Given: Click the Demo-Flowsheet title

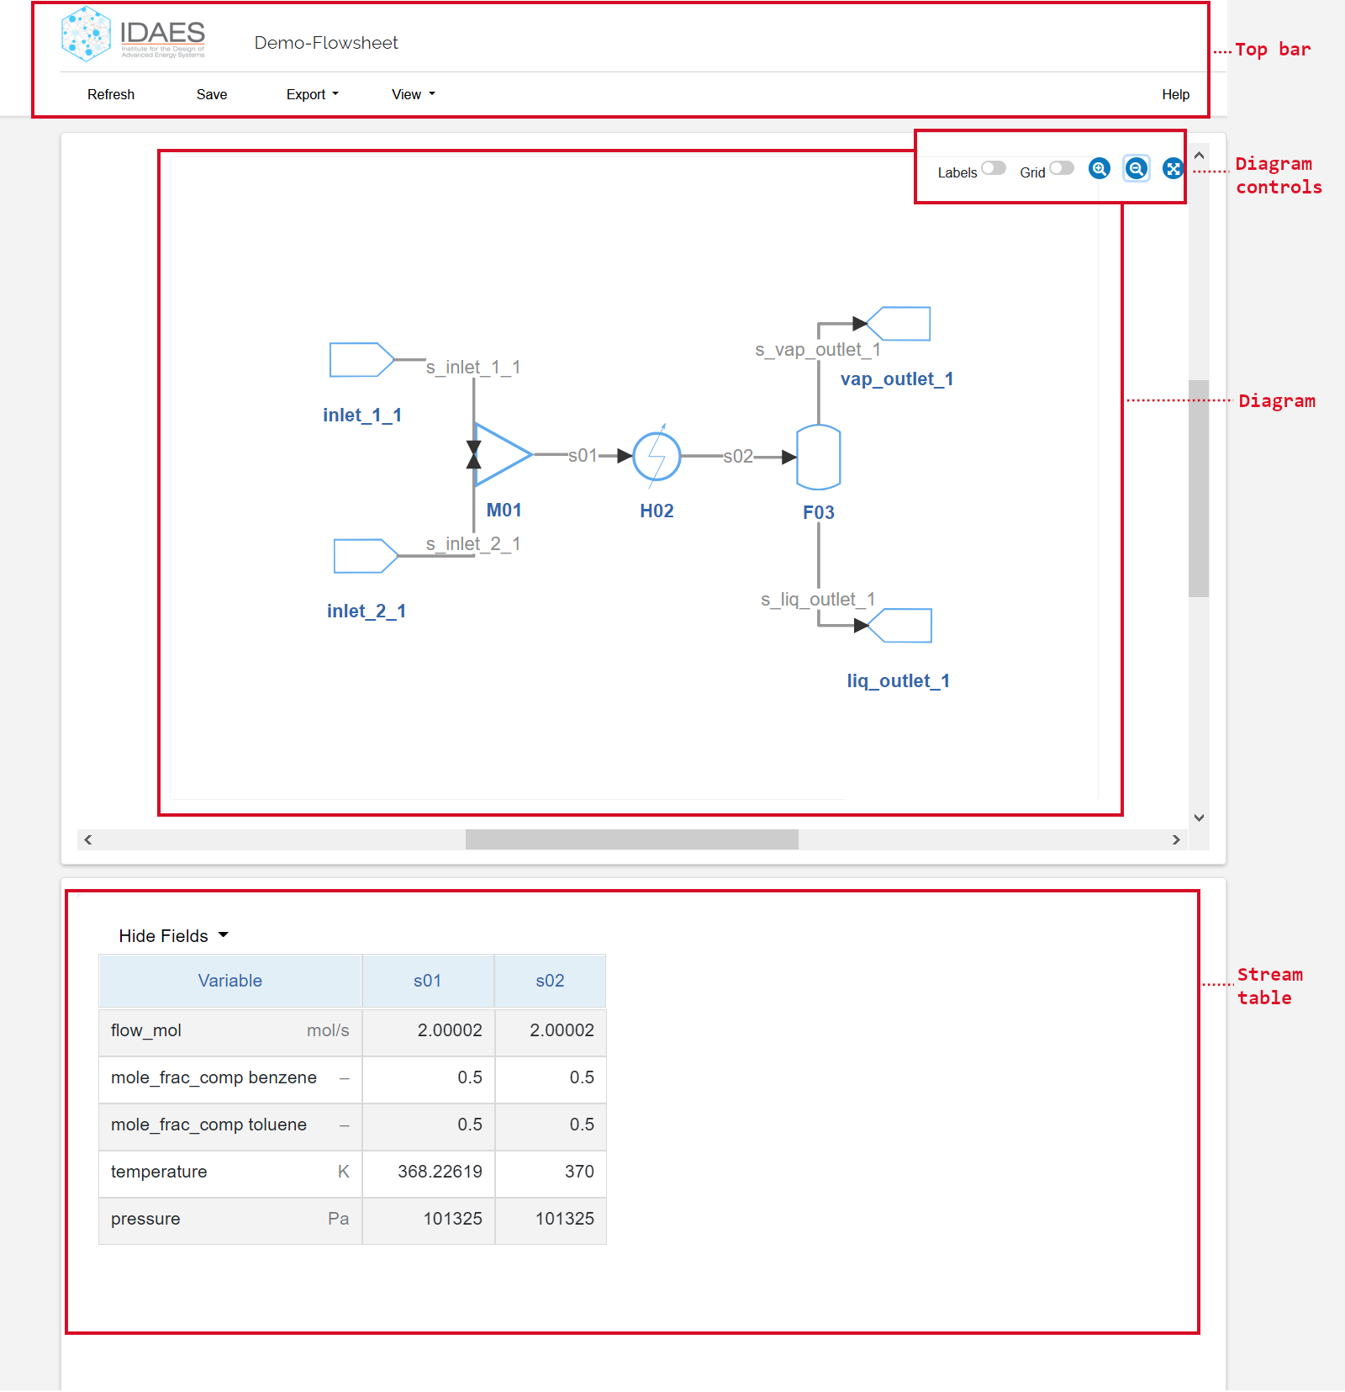Looking at the screenshot, I should [326, 43].
